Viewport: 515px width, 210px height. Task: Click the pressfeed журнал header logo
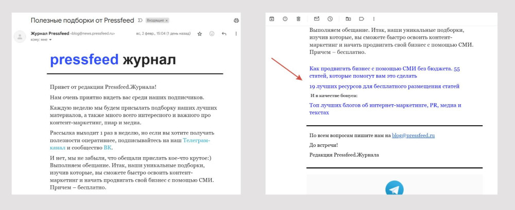point(113,60)
